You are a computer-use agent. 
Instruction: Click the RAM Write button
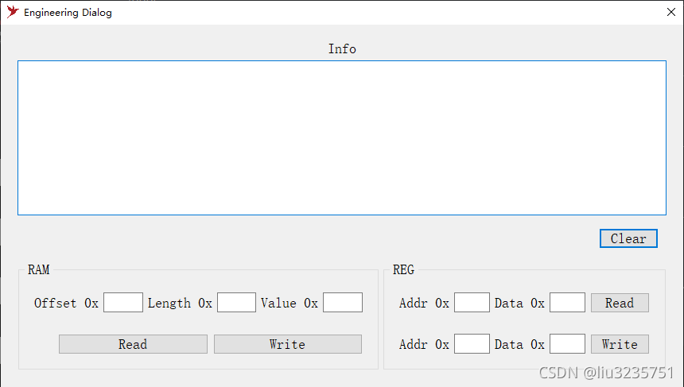287,344
